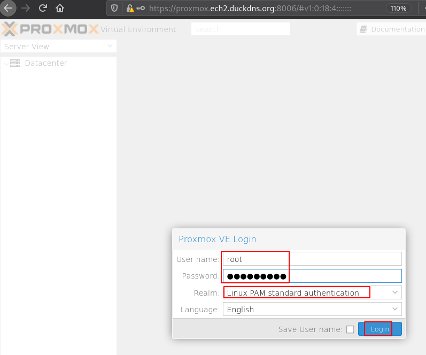The width and height of the screenshot is (426, 355).
Task: Collapse the Datacenter tree node arrow
Action: 6,63
